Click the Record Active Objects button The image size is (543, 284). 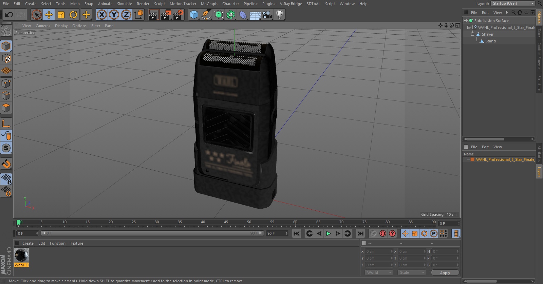click(x=373, y=233)
